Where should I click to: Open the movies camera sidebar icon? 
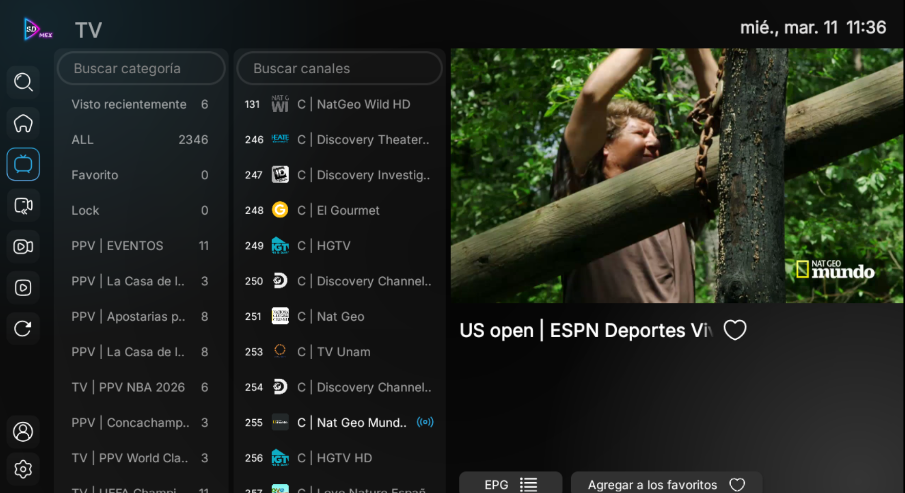pyautogui.click(x=23, y=246)
